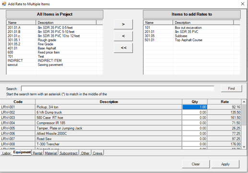Click Qty cell for T-300 Trencher

(195, 144)
